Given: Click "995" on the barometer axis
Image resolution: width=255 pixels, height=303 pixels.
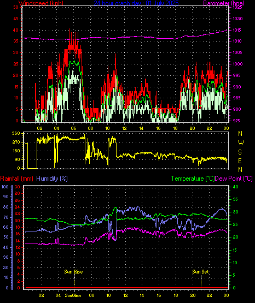Looking at the screenshot, I should click(236, 75).
